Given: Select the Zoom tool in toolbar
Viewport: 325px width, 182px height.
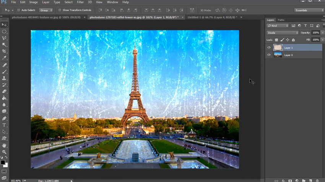Looking at the screenshot, I should (4, 152).
